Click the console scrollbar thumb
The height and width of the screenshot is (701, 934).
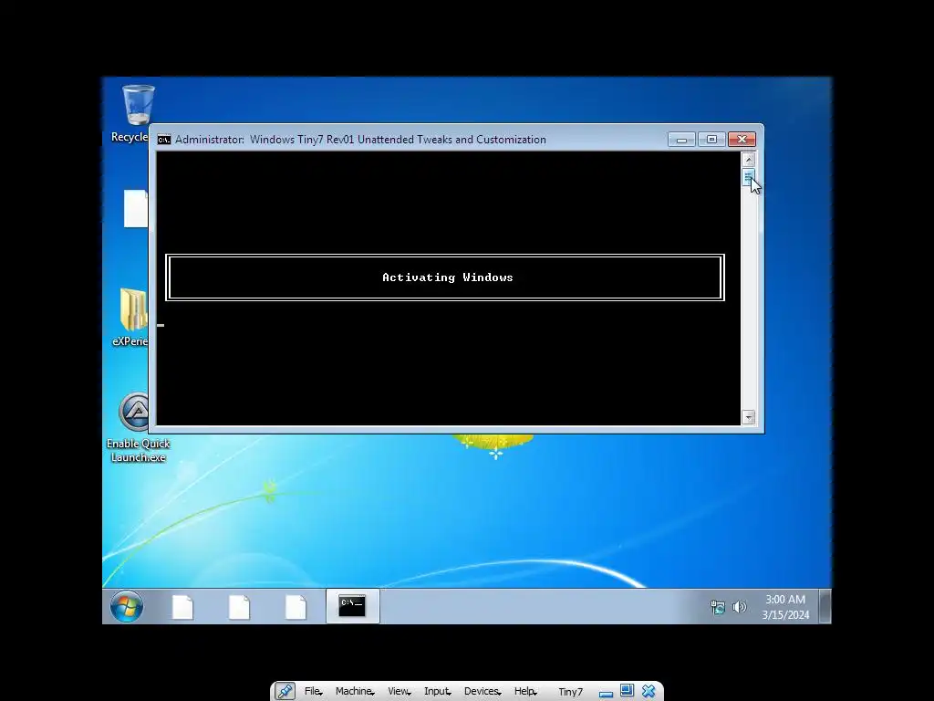click(x=749, y=178)
